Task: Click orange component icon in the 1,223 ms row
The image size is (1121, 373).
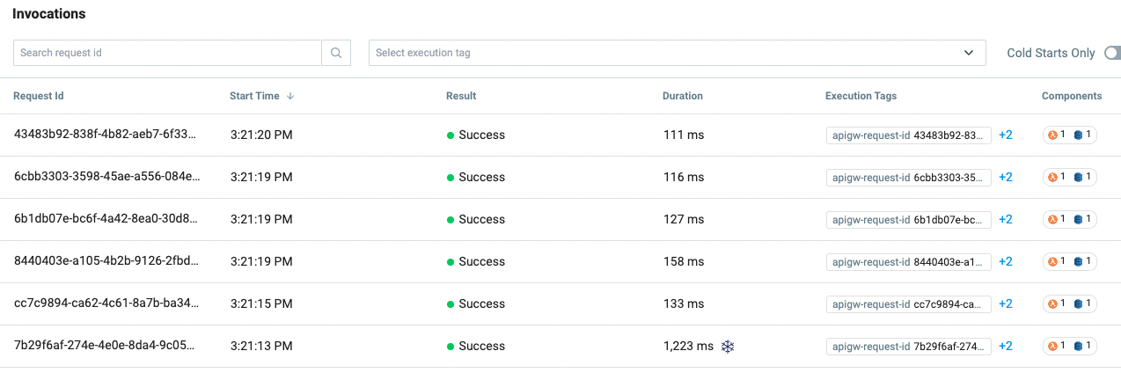Action: point(1051,347)
